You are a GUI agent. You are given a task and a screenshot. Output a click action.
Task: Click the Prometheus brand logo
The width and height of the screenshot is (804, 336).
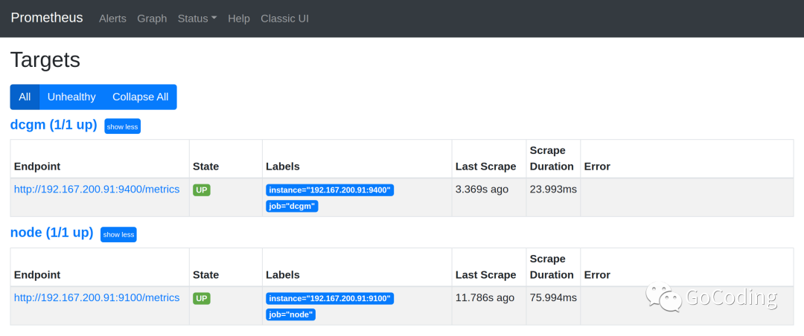click(x=47, y=18)
